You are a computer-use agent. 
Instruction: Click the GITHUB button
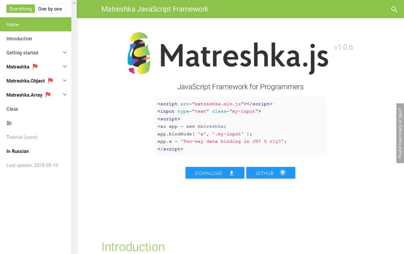point(271,173)
